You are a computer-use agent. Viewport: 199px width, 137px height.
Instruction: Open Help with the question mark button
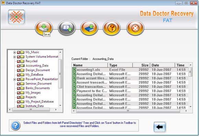[x=112, y=28]
